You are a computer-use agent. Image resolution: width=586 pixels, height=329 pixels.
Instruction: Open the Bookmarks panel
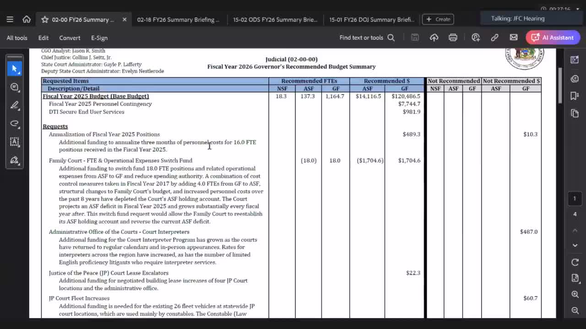(x=575, y=96)
